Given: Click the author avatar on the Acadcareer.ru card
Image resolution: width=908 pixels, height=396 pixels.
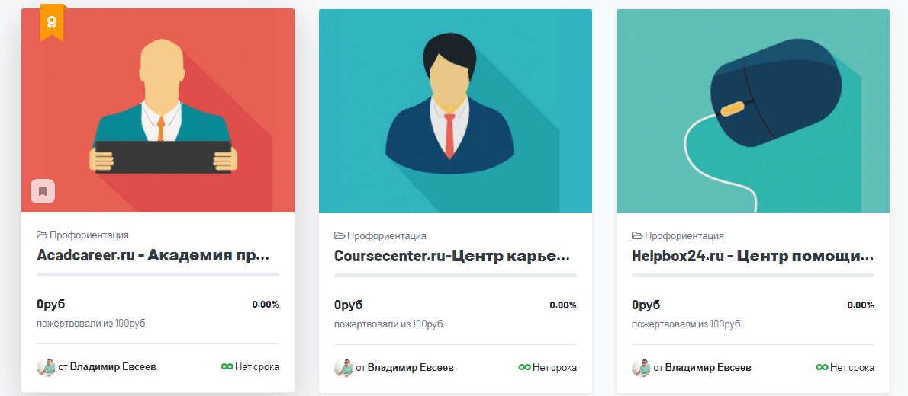Looking at the screenshot, I should pyautogui.click(x=46, y=367).
